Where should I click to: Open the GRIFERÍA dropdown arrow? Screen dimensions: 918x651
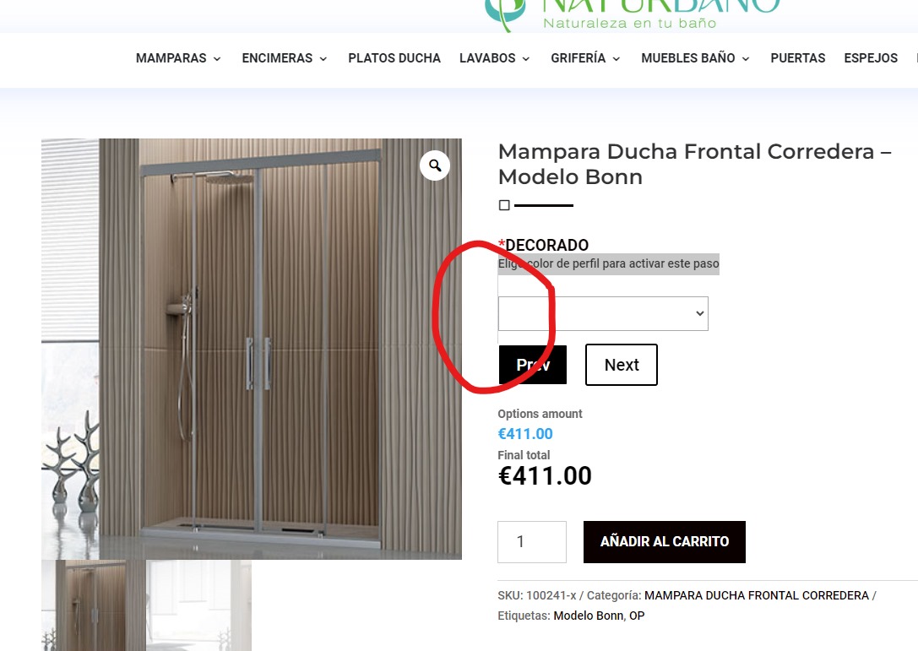(x=616, y=58)
